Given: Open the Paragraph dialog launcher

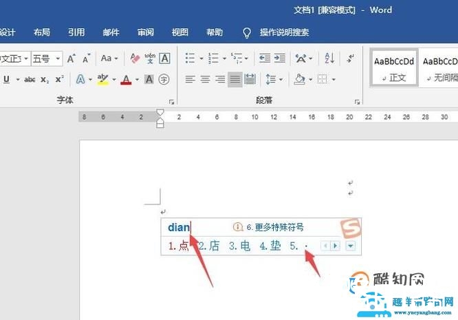Looking at the screenshot, I should click(357, 102).
